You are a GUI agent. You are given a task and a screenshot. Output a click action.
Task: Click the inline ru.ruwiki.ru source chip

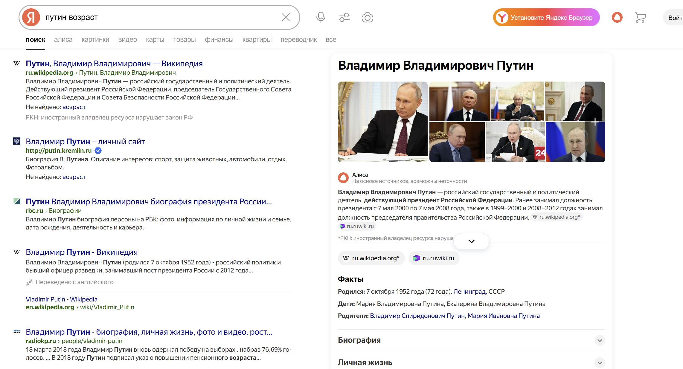357,226
